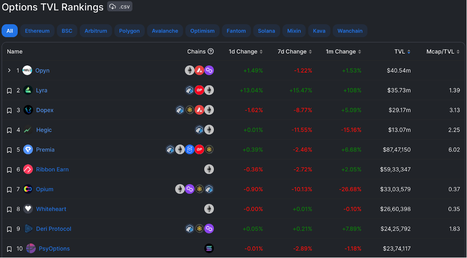Bookmark the Lyra protocol
The width and height of the screenshot is (467, 258).
[x=9, y=90]
